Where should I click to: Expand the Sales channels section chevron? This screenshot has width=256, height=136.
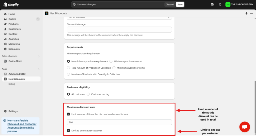[x=39, y=56]
